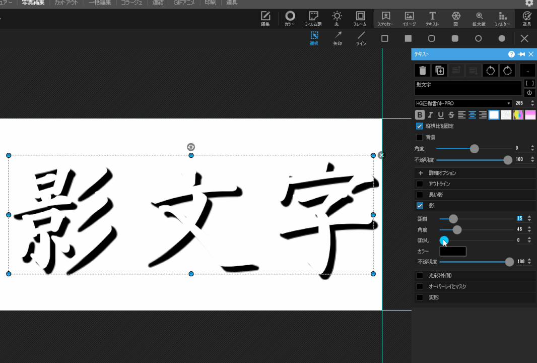The height and width of the screenshot is (363, 537).
Task: Adjust the shadow 距離 stepper arrows
Action: [x=529, y=219]
